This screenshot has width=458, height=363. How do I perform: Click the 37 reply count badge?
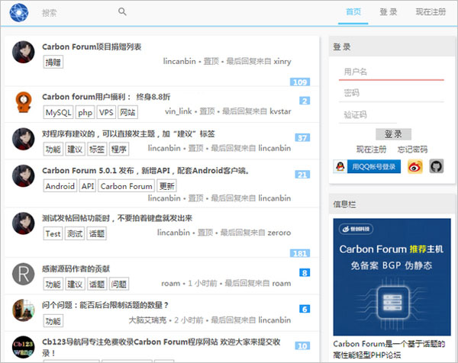302,138
